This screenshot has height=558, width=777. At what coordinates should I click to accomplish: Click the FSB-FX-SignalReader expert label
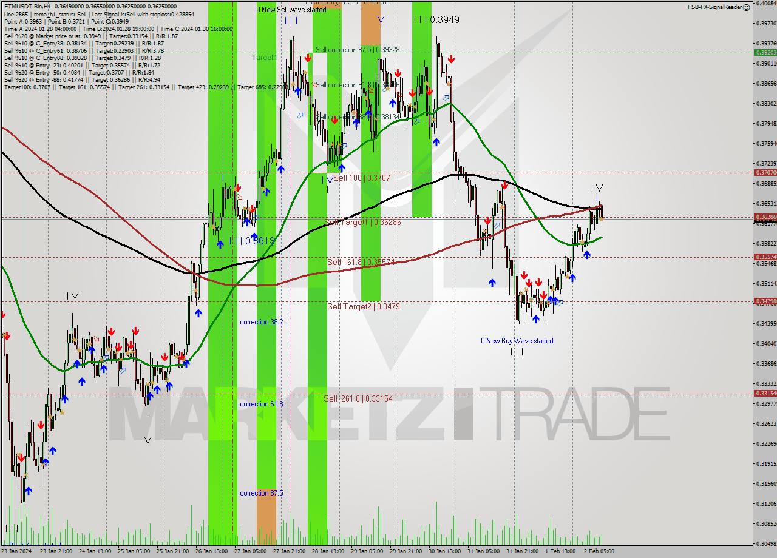715,7
